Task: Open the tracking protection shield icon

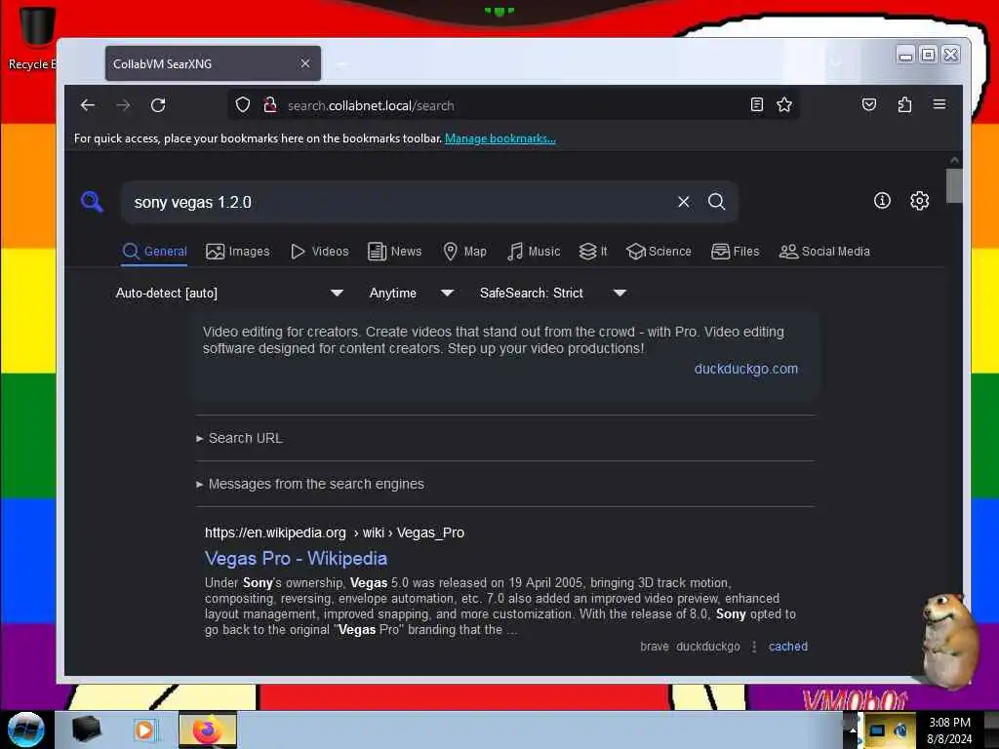Action: (x=243, y=105)
